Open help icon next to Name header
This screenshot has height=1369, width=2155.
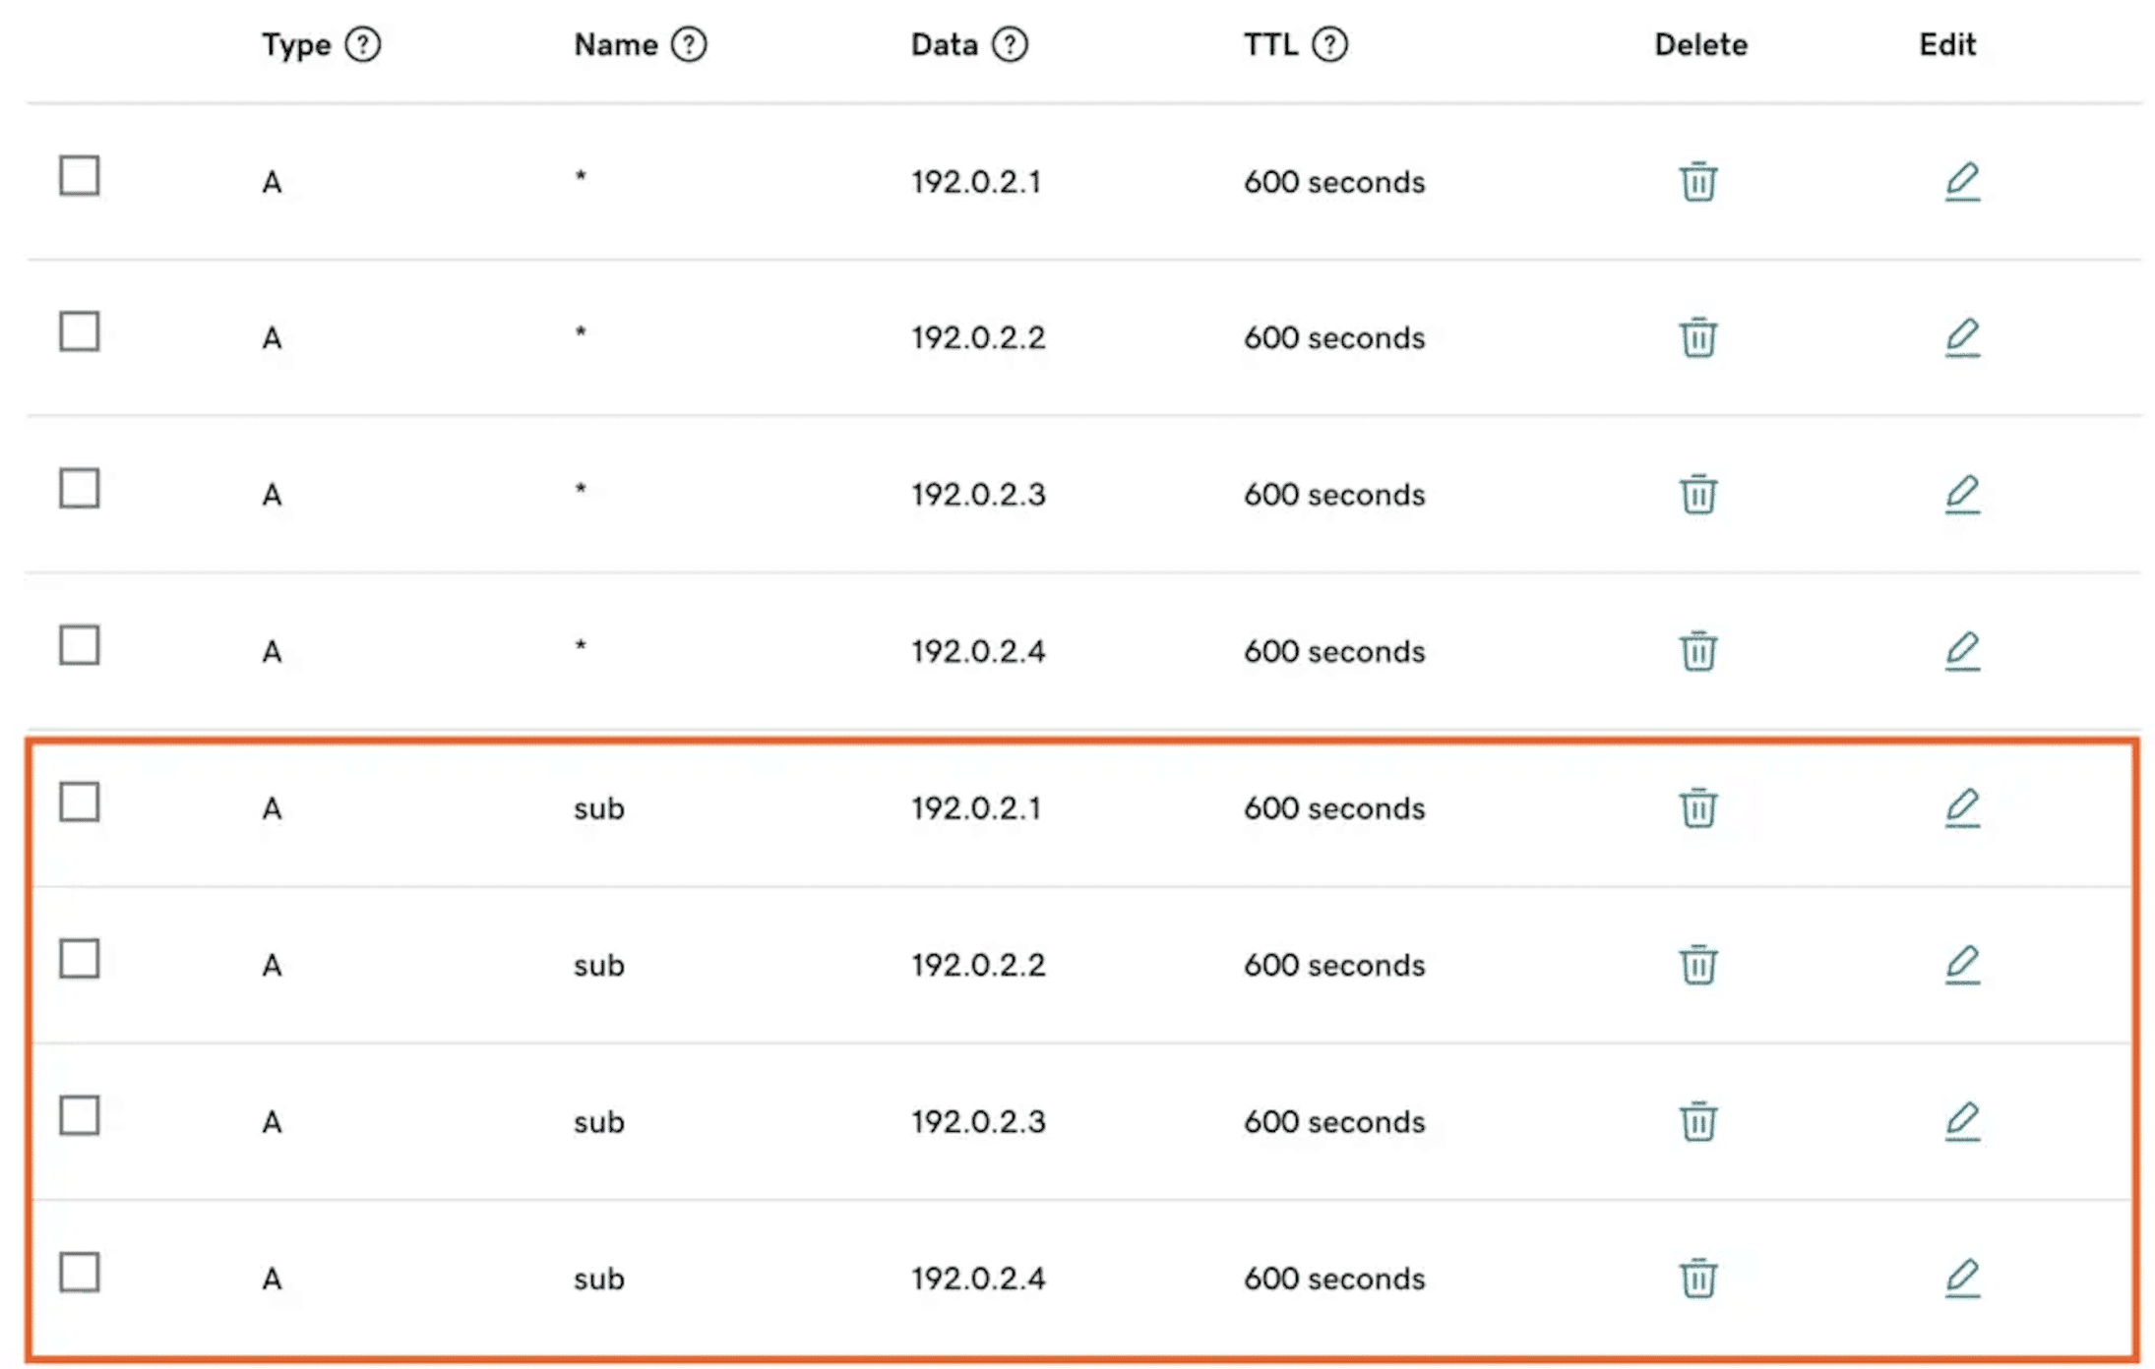689,44
